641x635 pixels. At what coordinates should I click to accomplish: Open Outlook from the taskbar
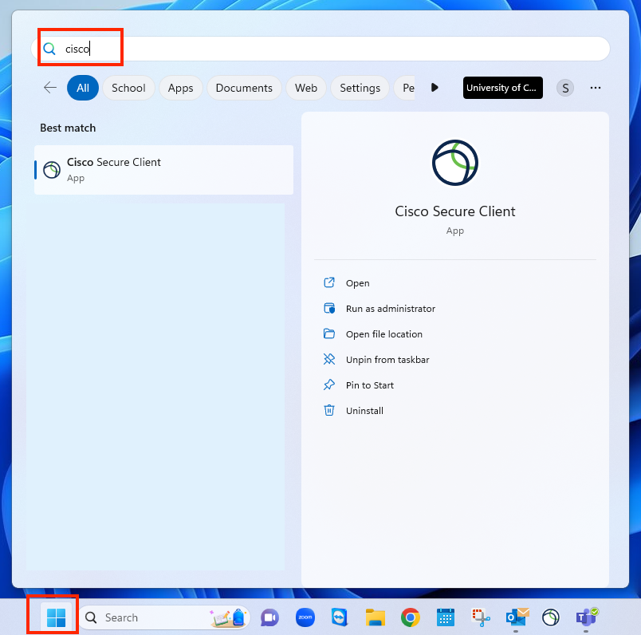pyautogui.click(x=517, y=617)
